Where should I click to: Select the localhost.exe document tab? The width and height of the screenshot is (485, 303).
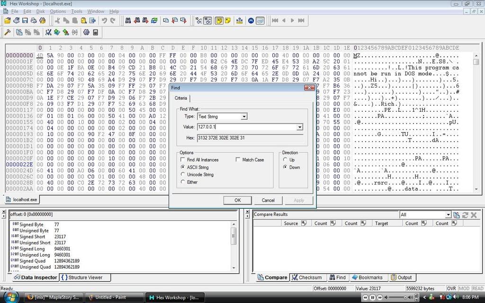[22, 199]
